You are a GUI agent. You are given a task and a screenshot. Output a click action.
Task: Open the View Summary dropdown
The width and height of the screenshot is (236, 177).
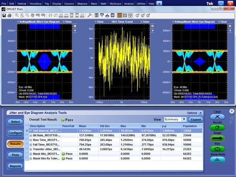184,119
